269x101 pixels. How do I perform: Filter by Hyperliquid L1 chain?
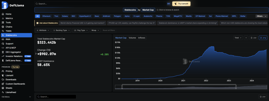(85, 16)
